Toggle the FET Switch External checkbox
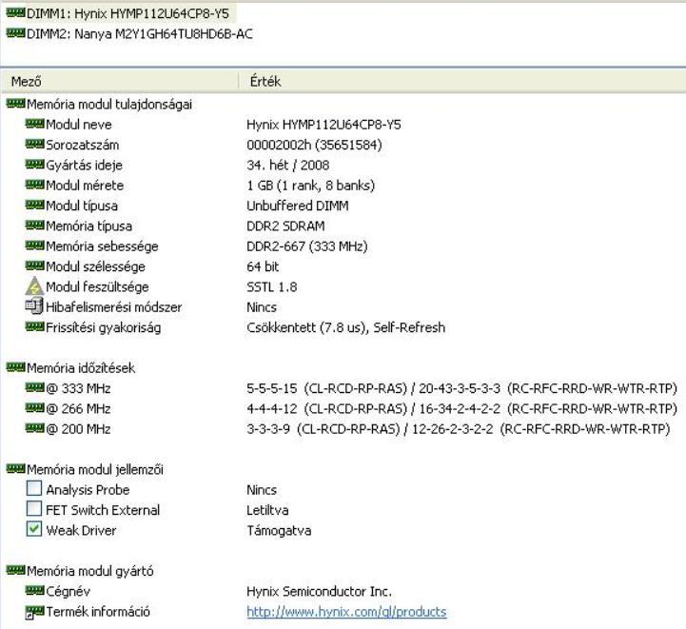This screenshot has height=629, width=686. (x=34, y=508)
